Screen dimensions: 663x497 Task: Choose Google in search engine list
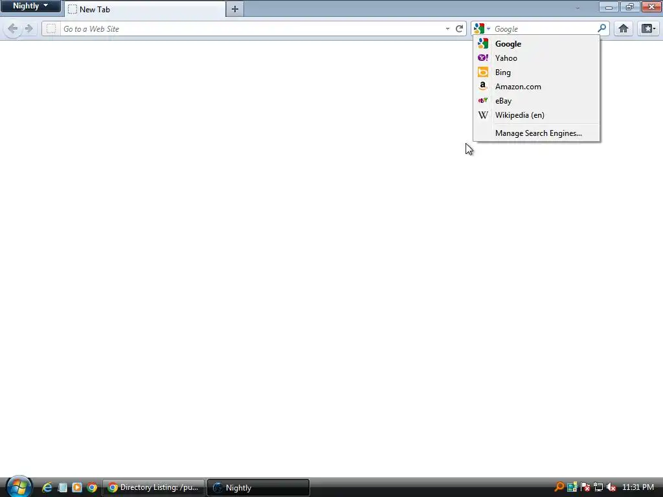point(536,43)
